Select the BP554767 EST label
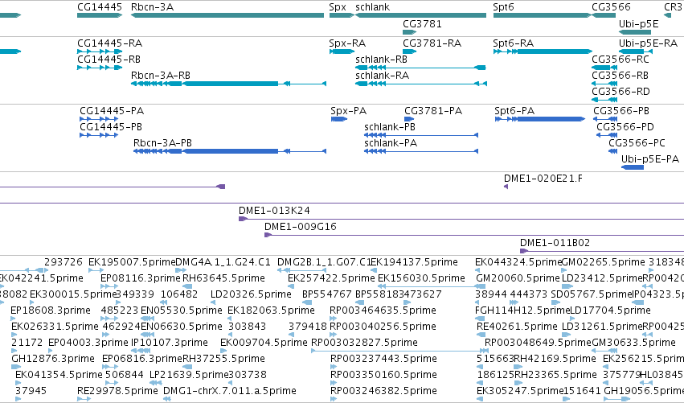 pos(327,294)
